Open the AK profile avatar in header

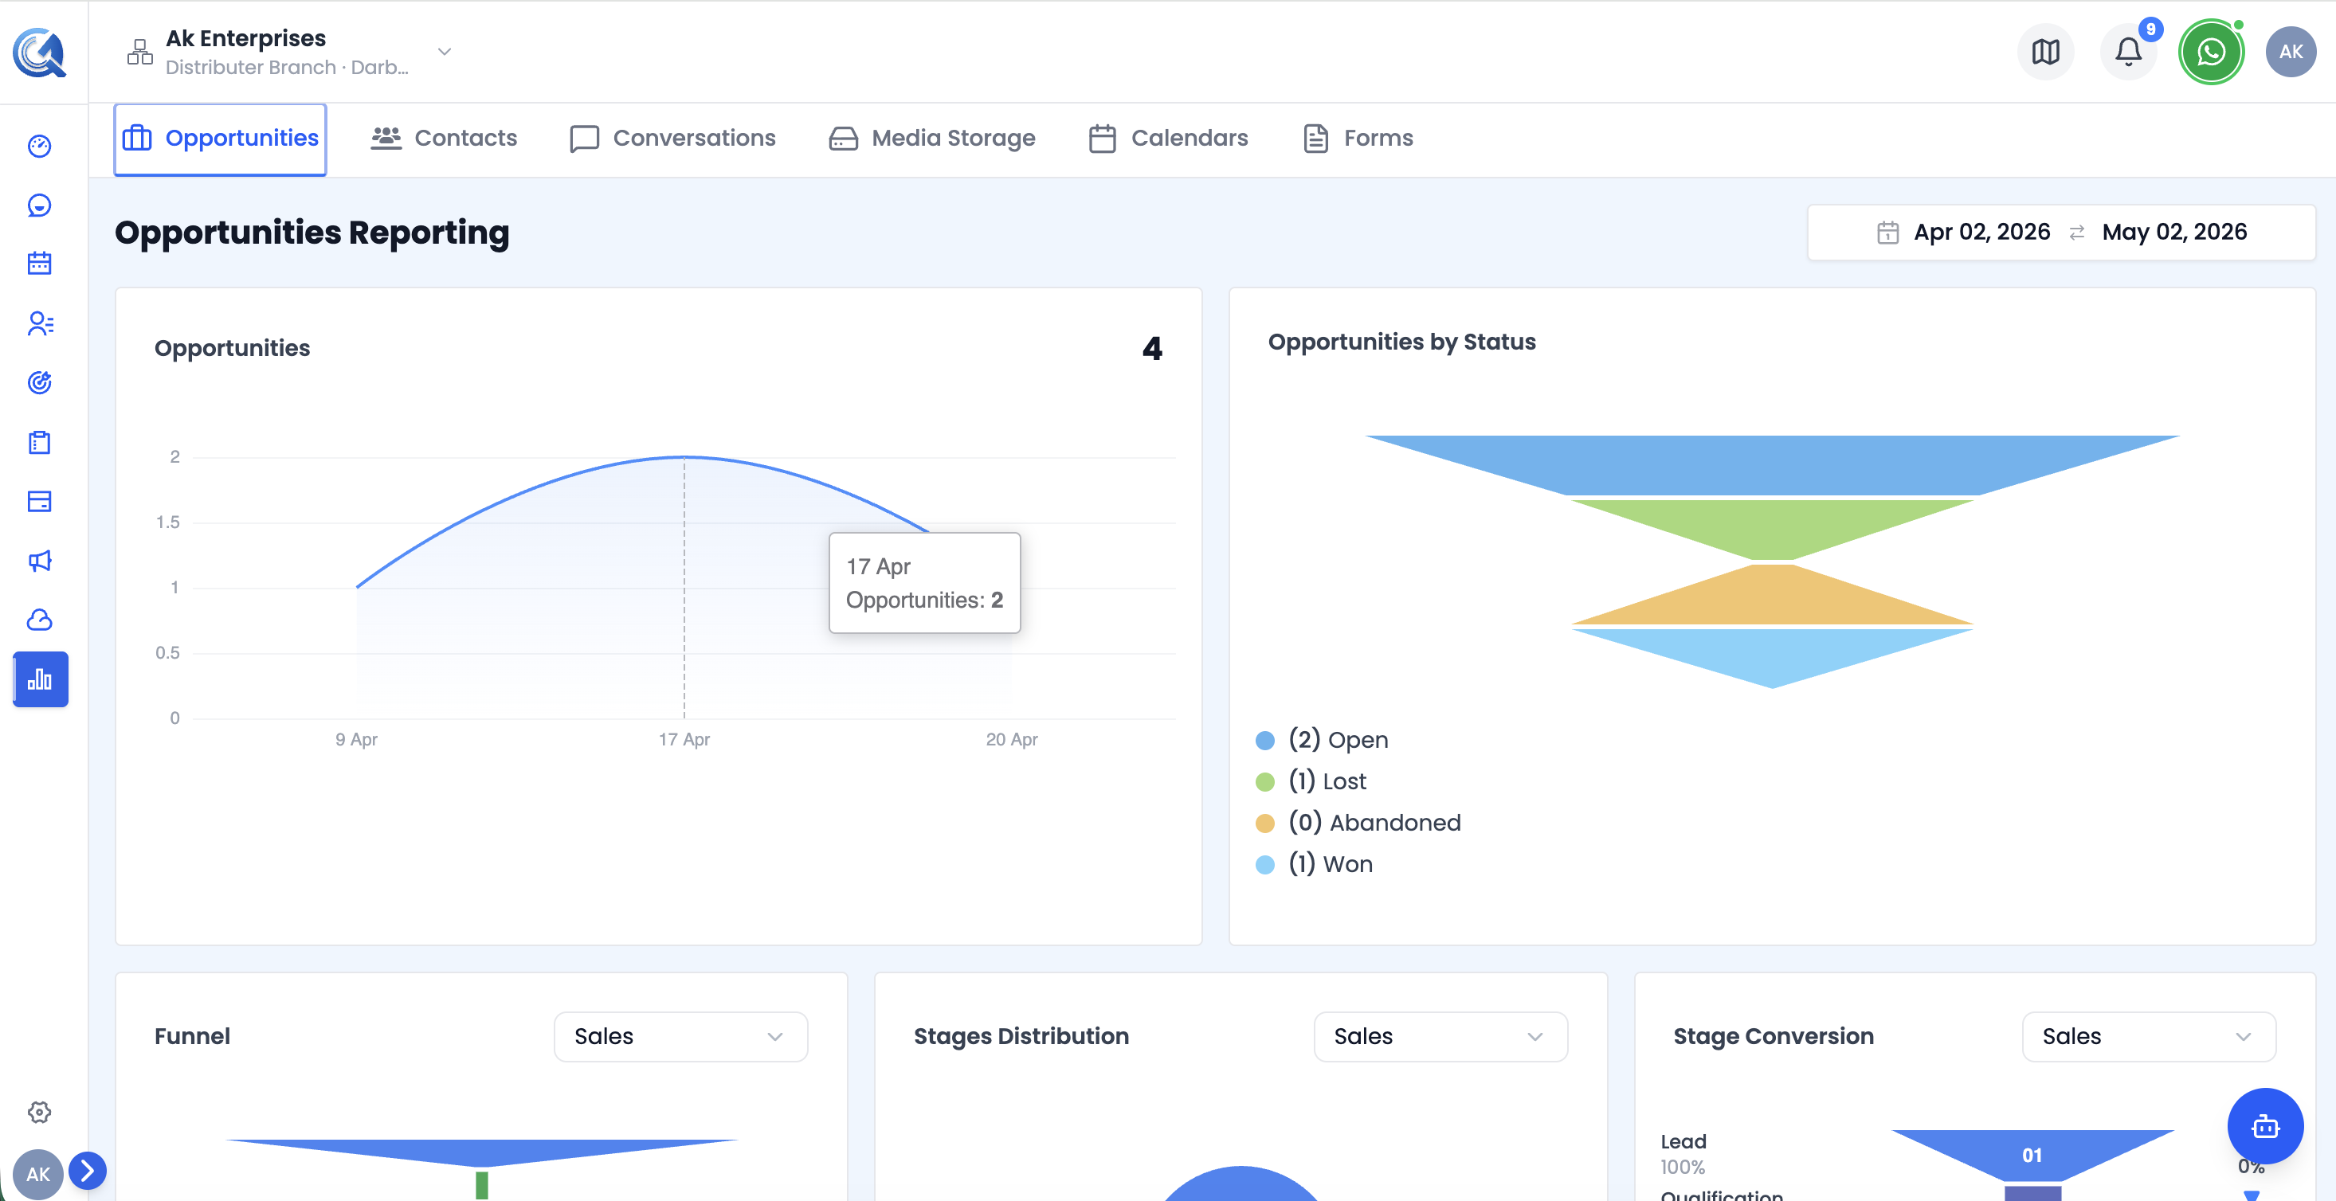2291,52
